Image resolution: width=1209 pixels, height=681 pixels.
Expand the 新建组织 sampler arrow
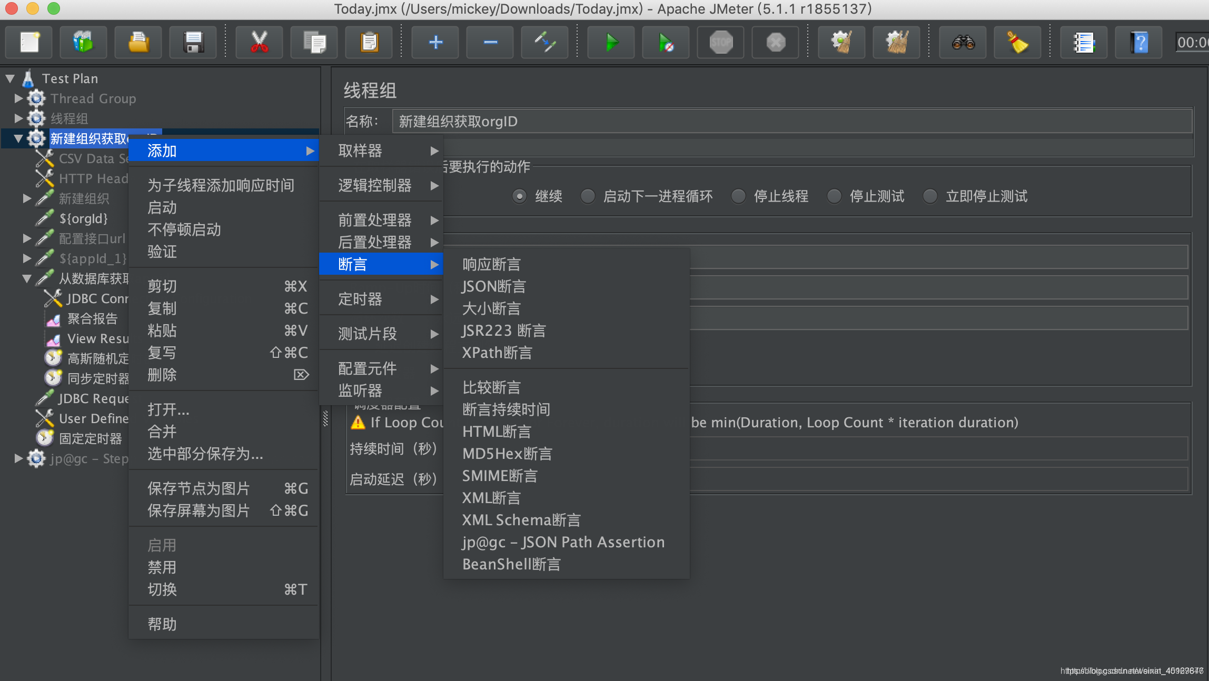27,198
